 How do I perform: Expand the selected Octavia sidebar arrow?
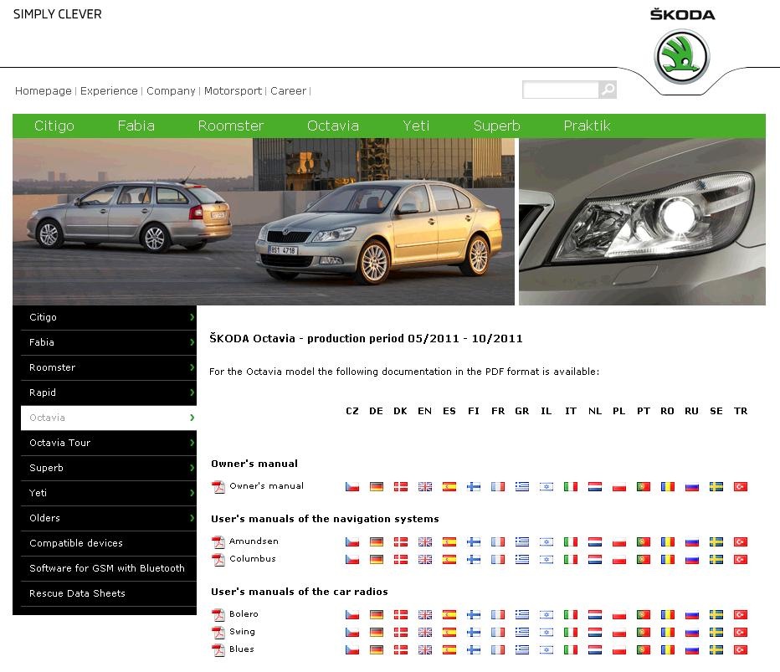point(192,418)
